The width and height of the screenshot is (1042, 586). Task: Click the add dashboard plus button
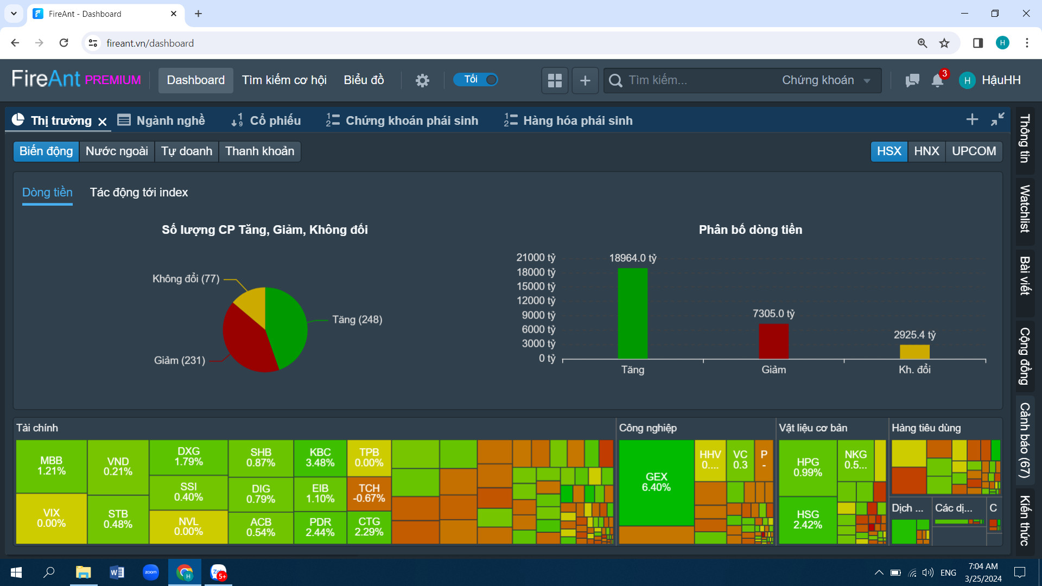pyautogui.click(x=585, y=80)
